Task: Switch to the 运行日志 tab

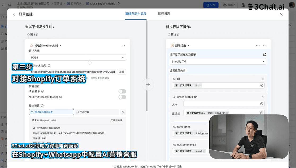Action: tap(164, 14)
